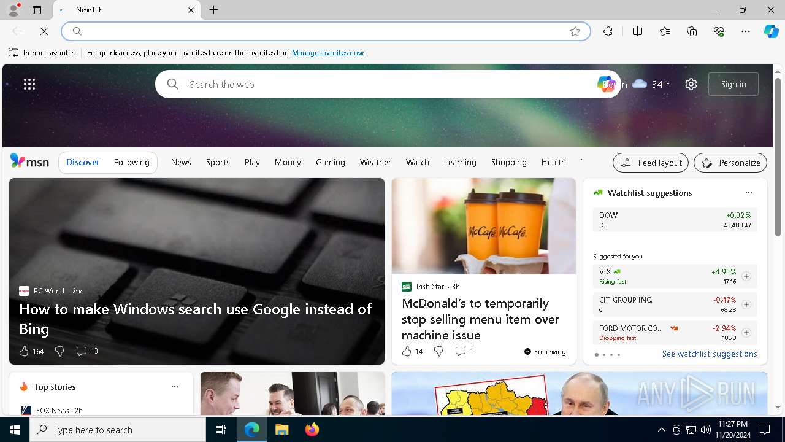Launch Firefox from taskbar

312,430
